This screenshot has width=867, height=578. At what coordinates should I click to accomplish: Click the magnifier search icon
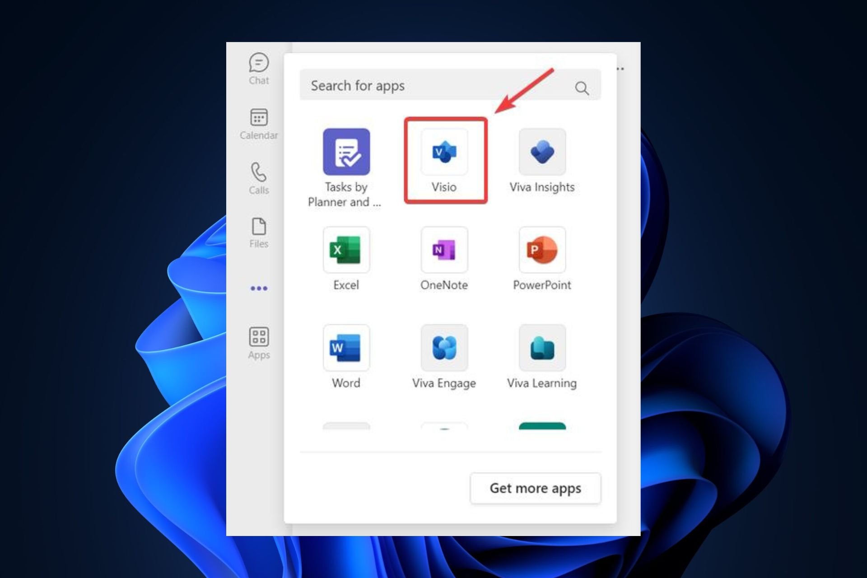tap(582, 88)
